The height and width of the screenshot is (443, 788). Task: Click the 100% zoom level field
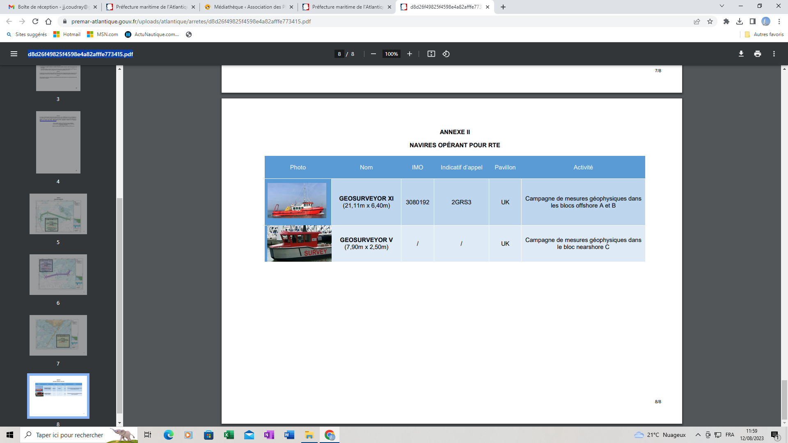[x=391, y=54]
